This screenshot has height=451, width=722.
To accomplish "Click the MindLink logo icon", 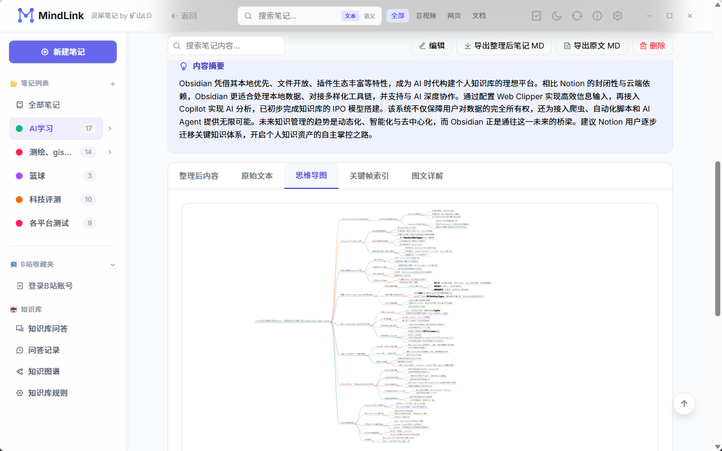I will pos(26,16).
